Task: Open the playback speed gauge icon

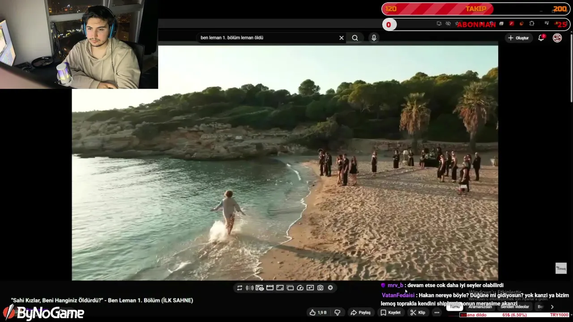Action: (300, 288)
